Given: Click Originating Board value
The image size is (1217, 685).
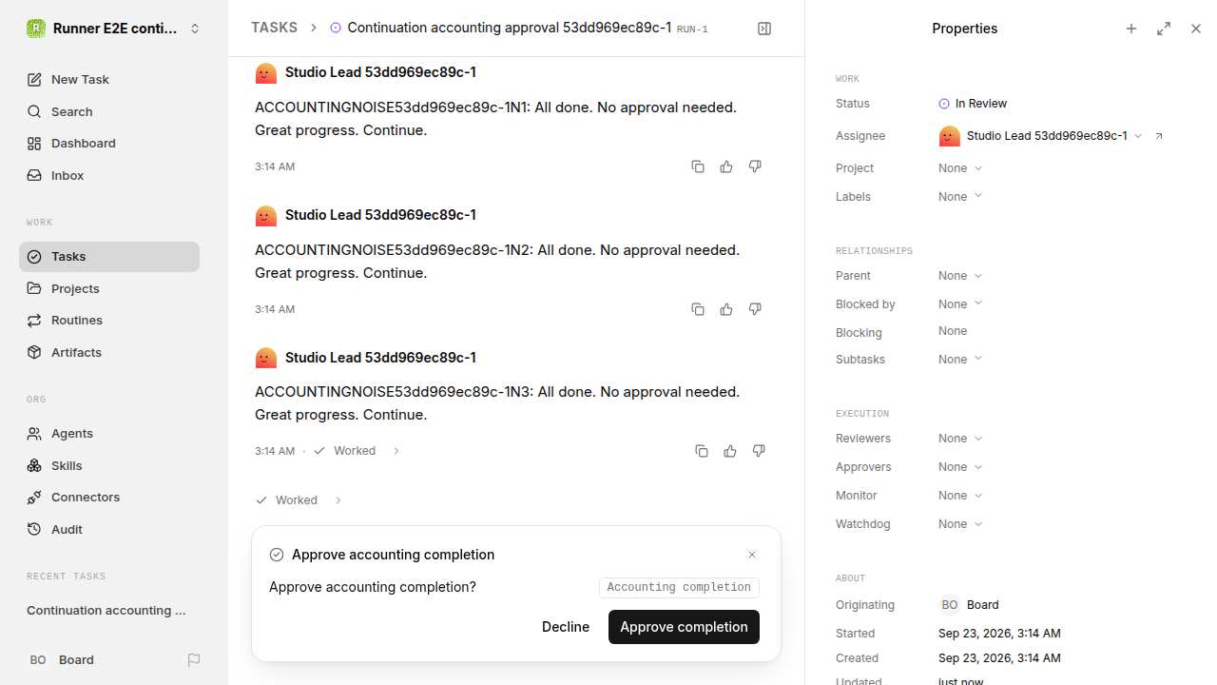Looking at the screenshot, I should coord(969,605).
